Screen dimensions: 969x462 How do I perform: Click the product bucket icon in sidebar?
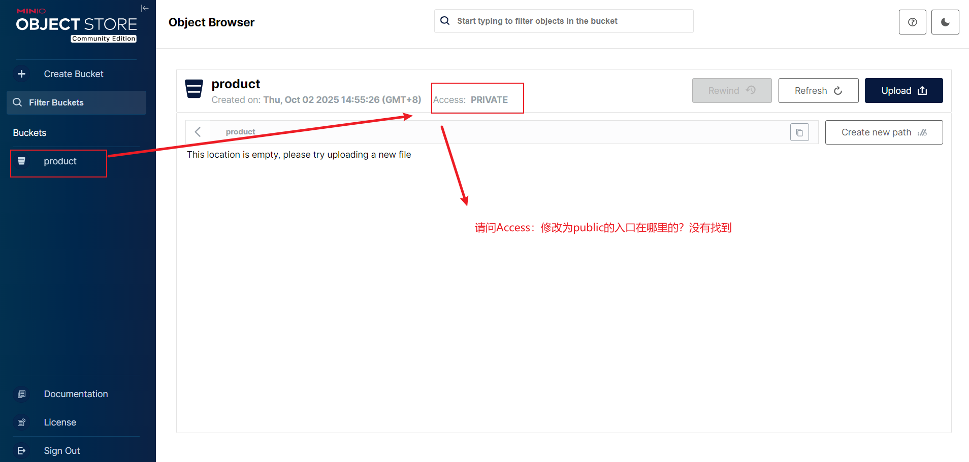(x=21, y=161)
